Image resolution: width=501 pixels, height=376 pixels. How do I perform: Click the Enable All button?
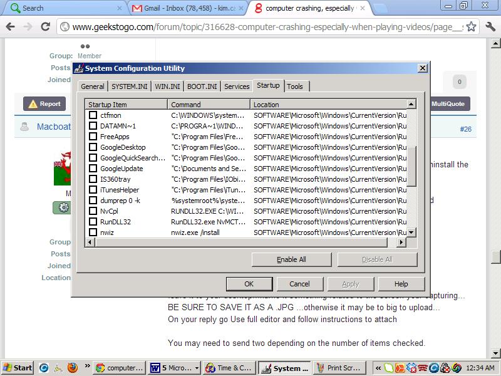(291, 259)
